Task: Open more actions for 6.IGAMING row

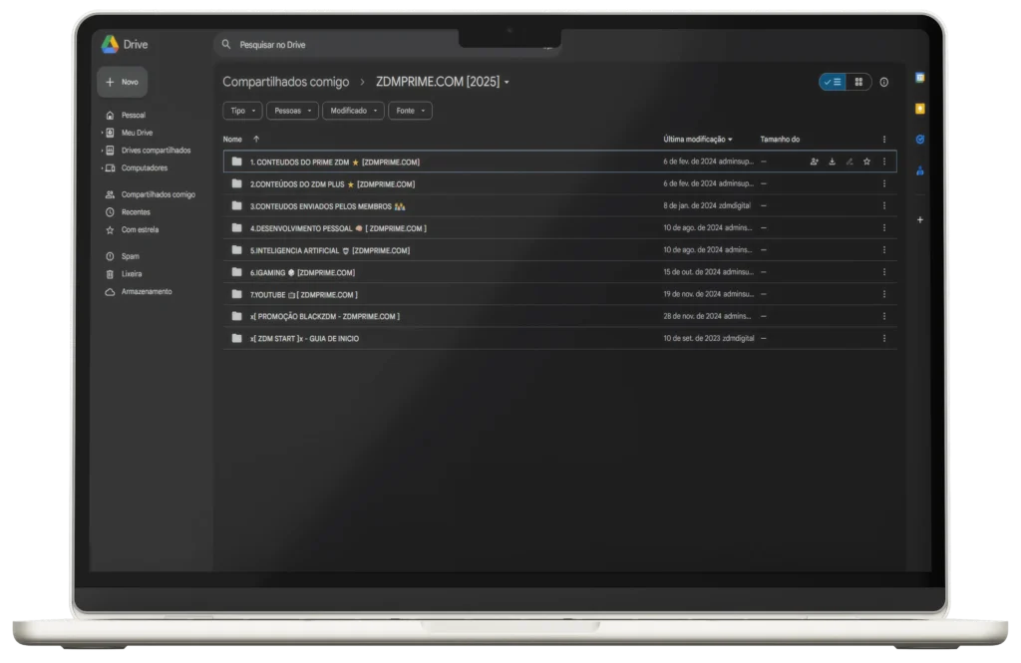Action: coord(884,272)
